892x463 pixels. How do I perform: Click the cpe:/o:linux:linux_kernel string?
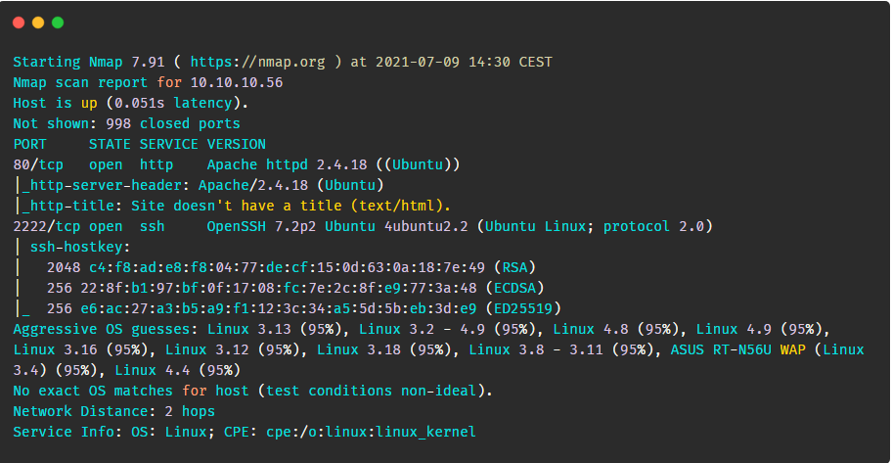[x=371, y=432]
